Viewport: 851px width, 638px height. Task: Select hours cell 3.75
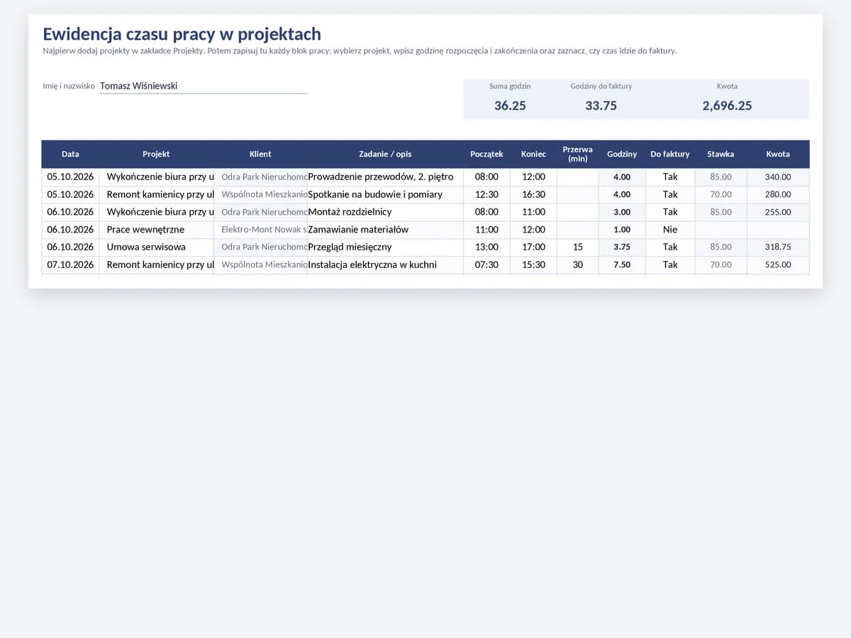click(x=622, y=247)
